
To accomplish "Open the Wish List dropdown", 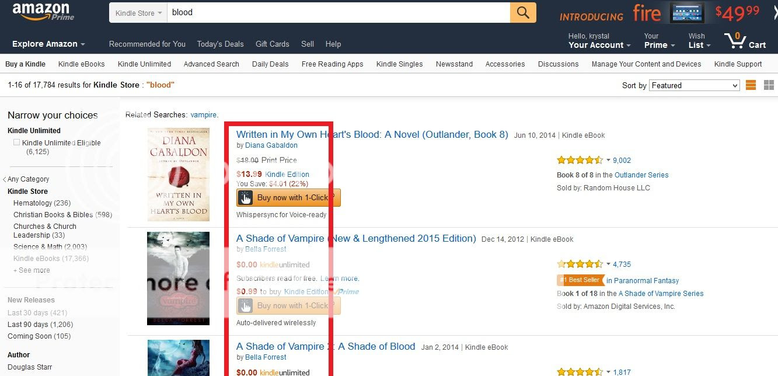I will [699, 45].
